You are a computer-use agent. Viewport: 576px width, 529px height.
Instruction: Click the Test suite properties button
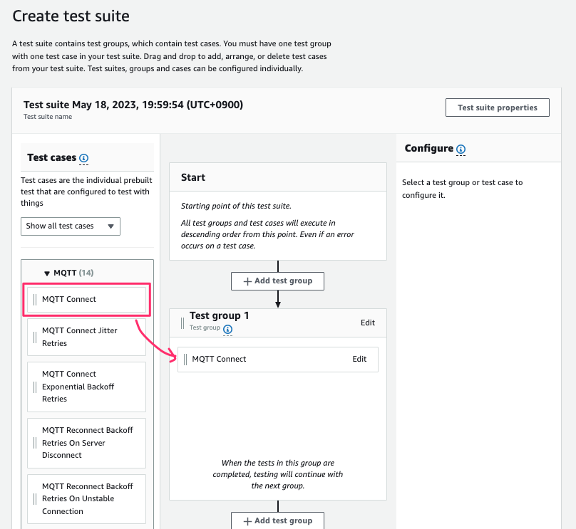click(497, 108)
